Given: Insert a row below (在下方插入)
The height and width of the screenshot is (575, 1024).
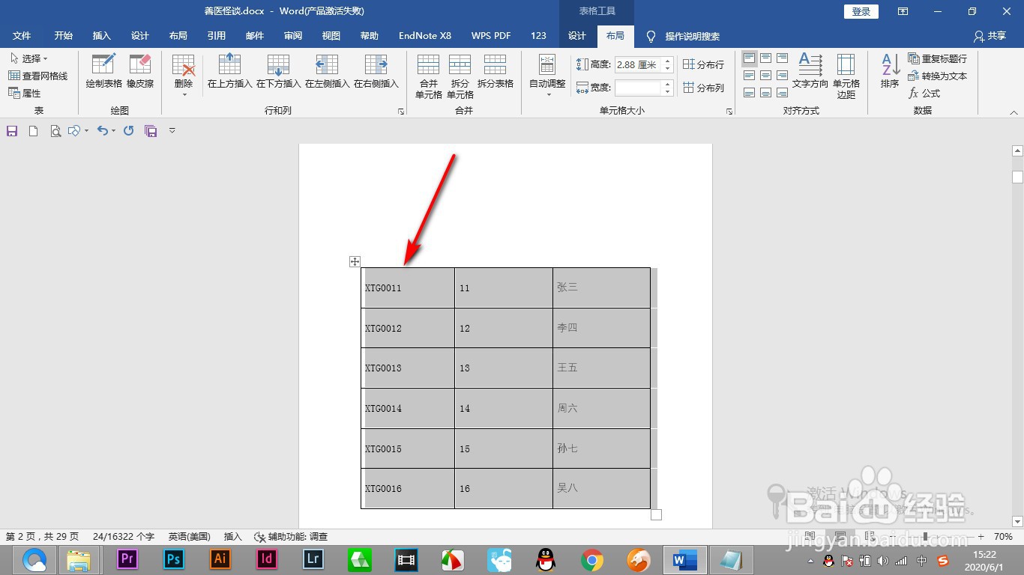Looking at the screenshot, I should click(x=278, y=72).
